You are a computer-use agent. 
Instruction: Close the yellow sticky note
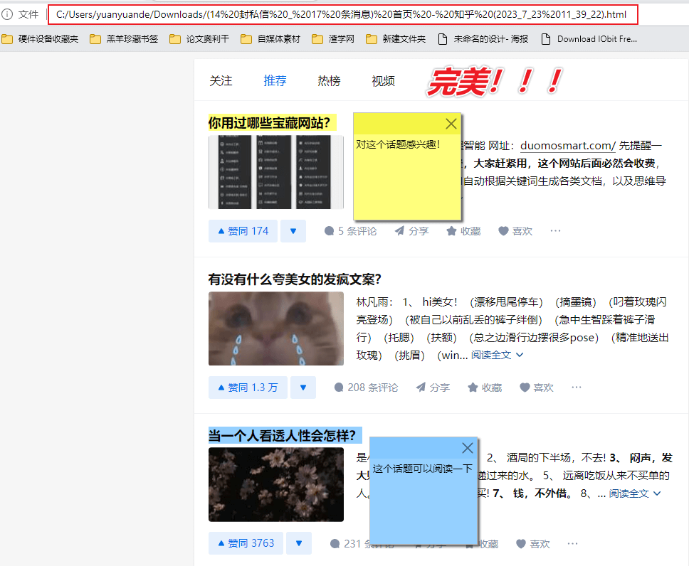tap(451, 123)
